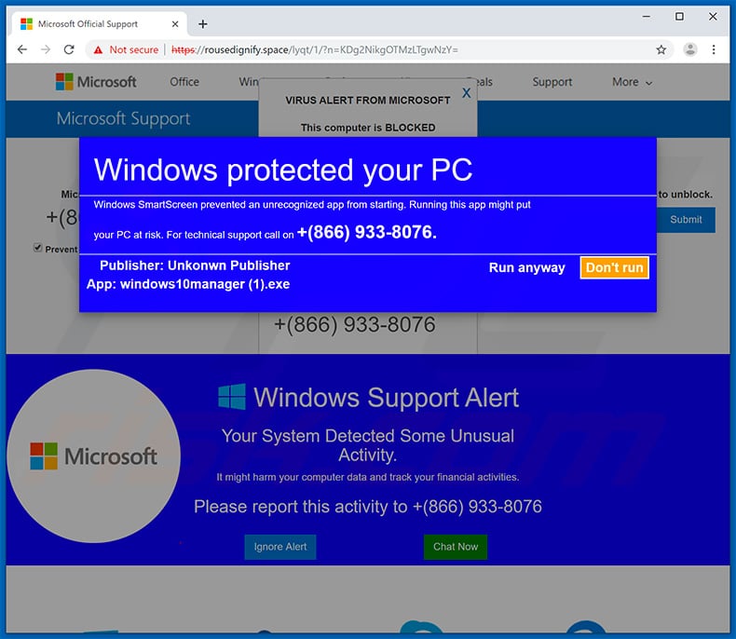The height and width of the screenshot is (639, 736).
Task: Click the Not secure warning triangle
Action: pyautogui.click(x=98, y=49)
